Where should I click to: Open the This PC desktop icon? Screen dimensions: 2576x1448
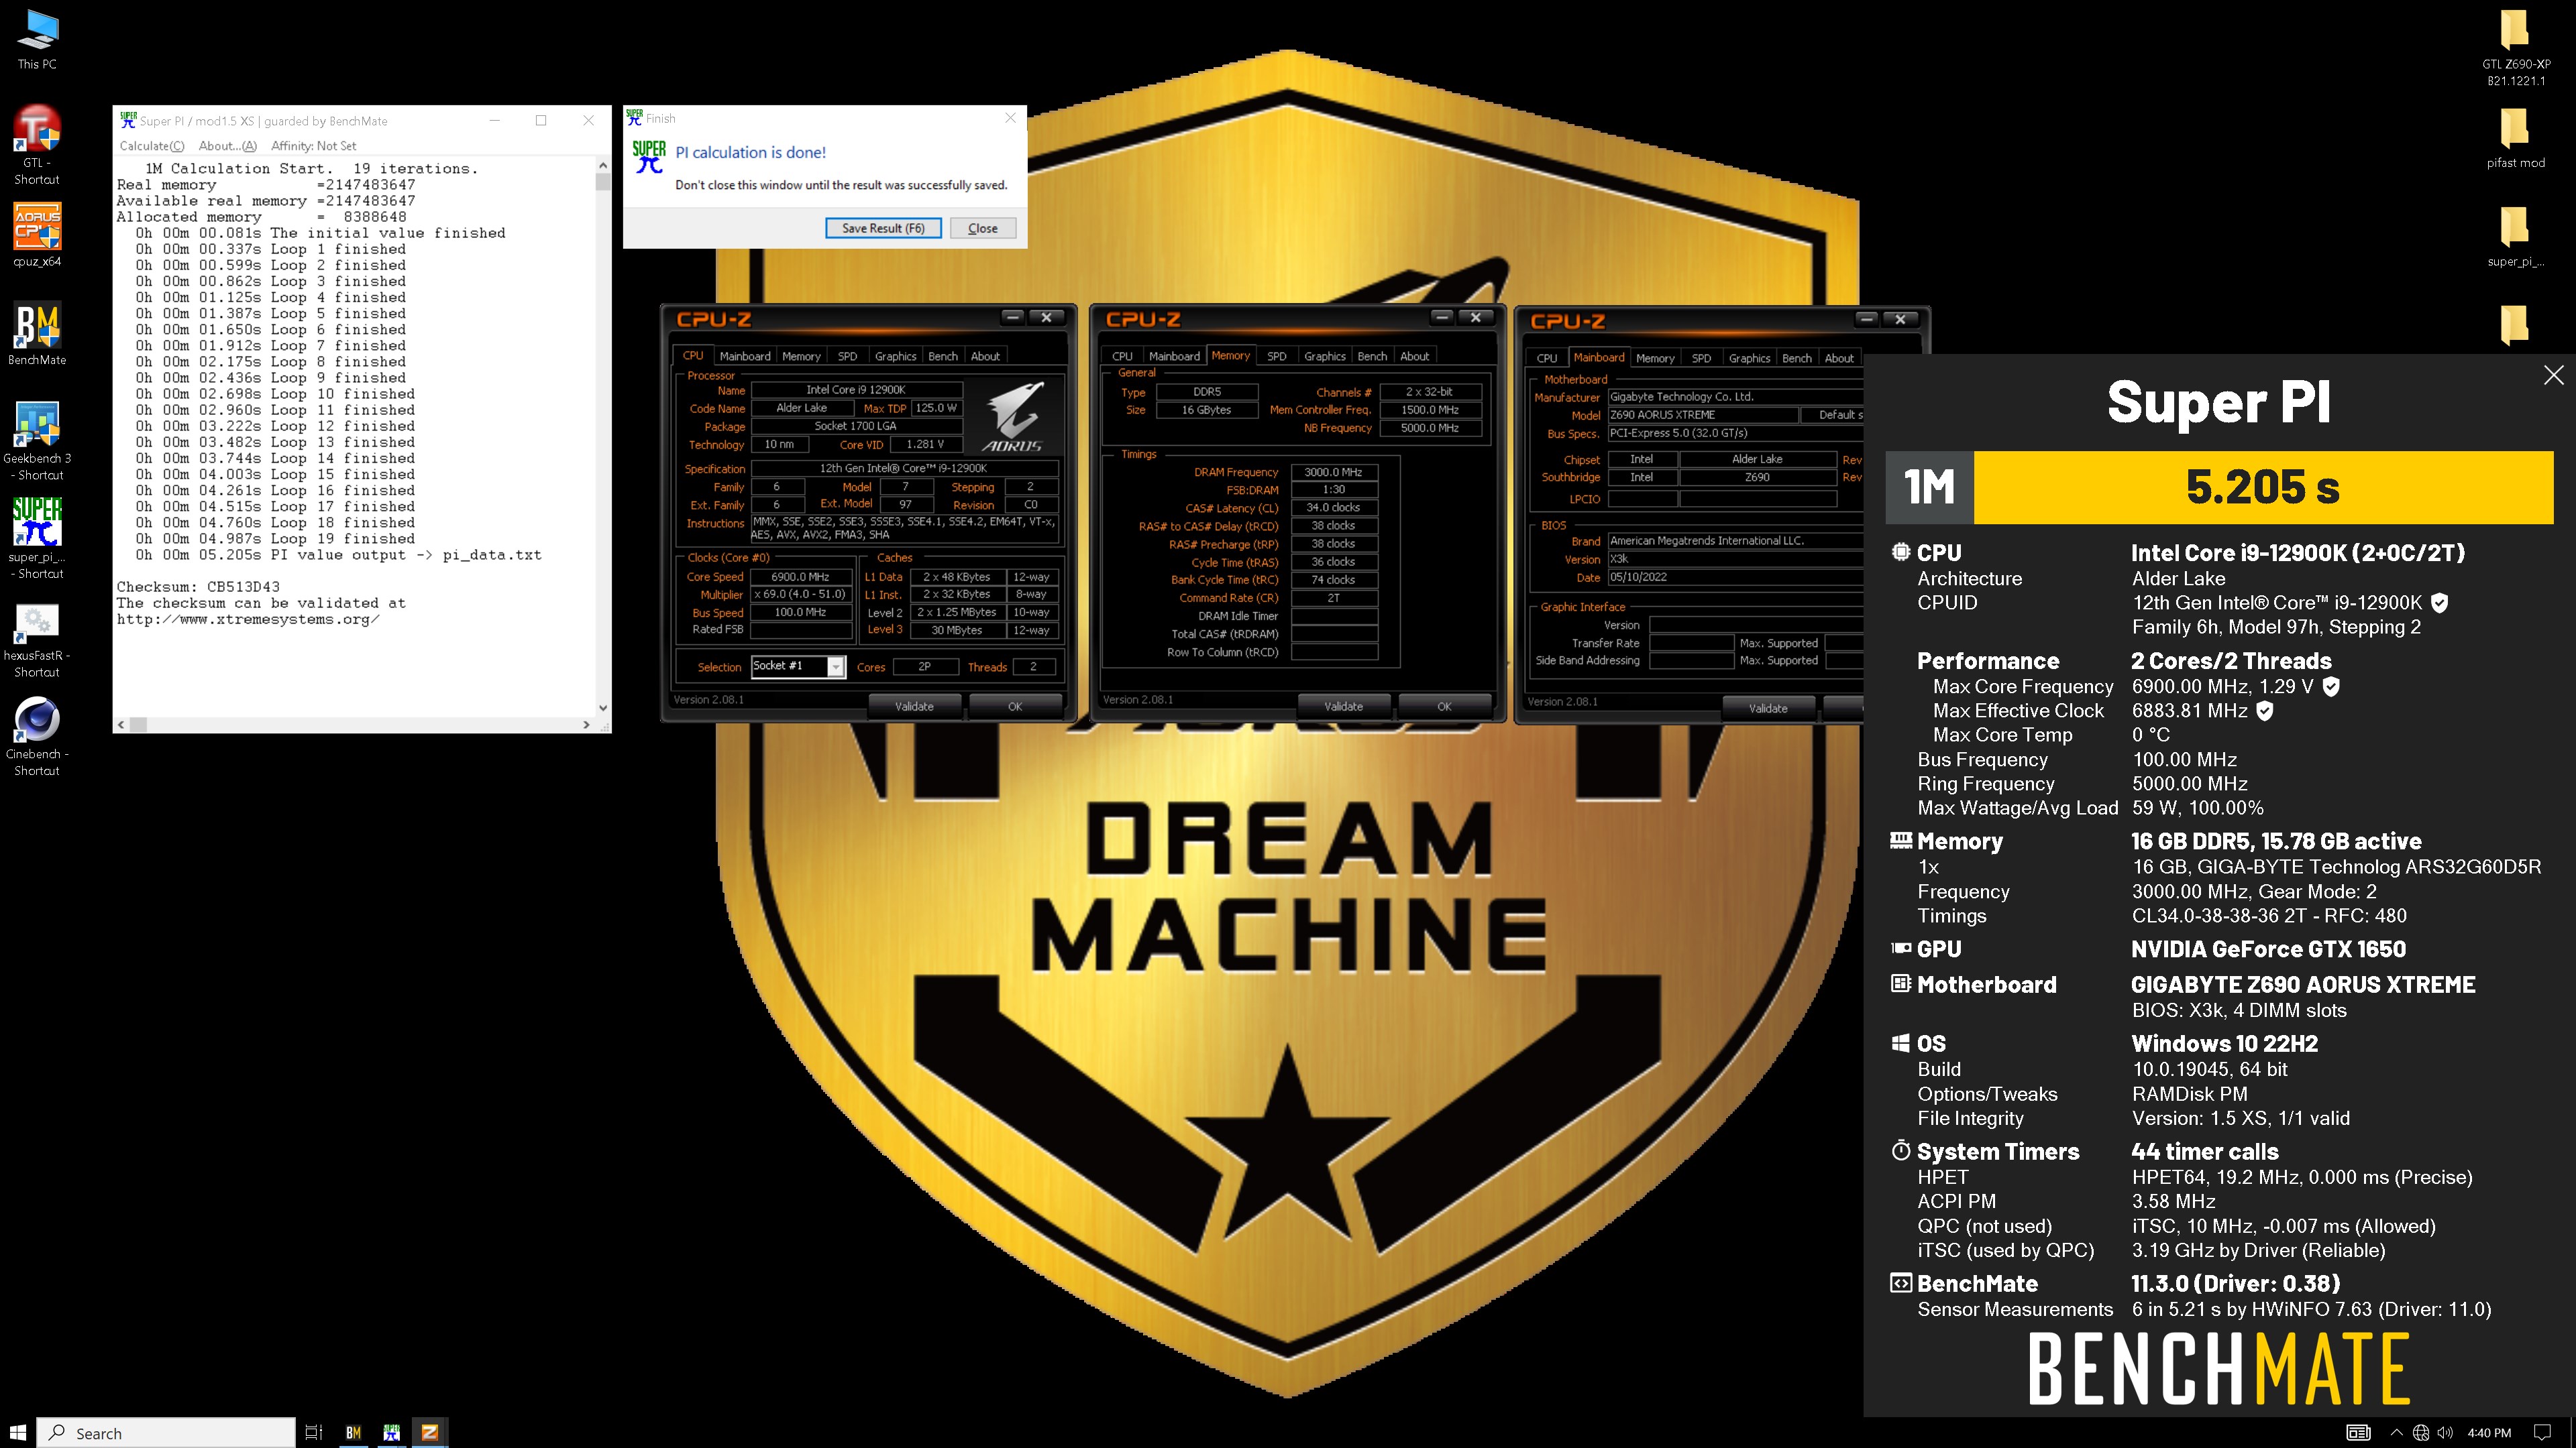37,40
